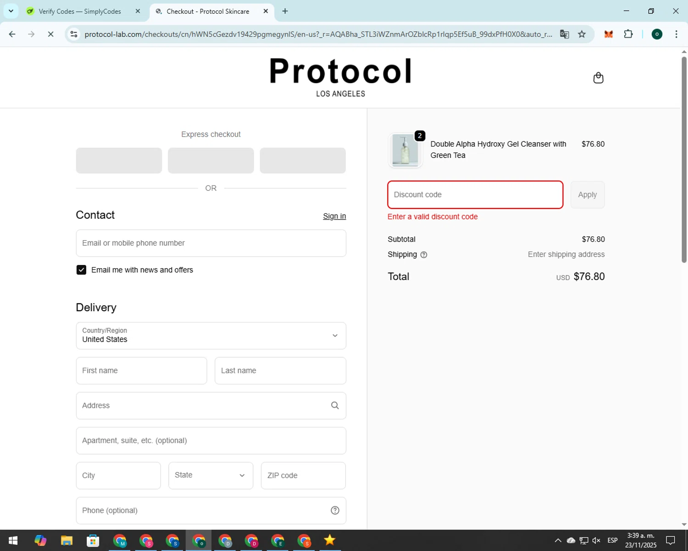688x551 pixels.
Task: Click the Sign in link
Action: click(x=334, y=216)
